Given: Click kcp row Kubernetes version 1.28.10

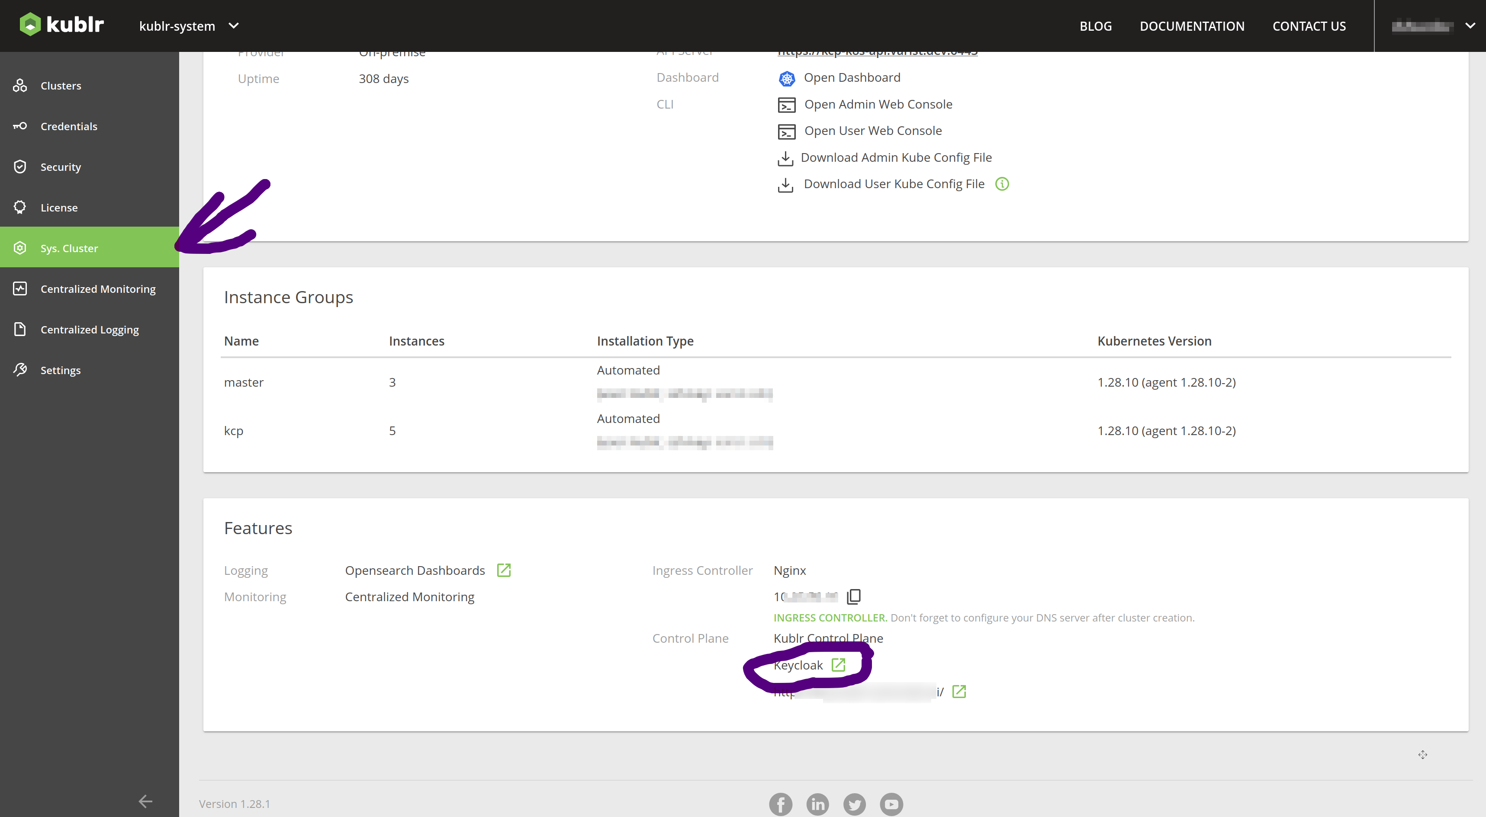Looking at the screenshot, I should pyautogui.click(x=1166, y=431).
